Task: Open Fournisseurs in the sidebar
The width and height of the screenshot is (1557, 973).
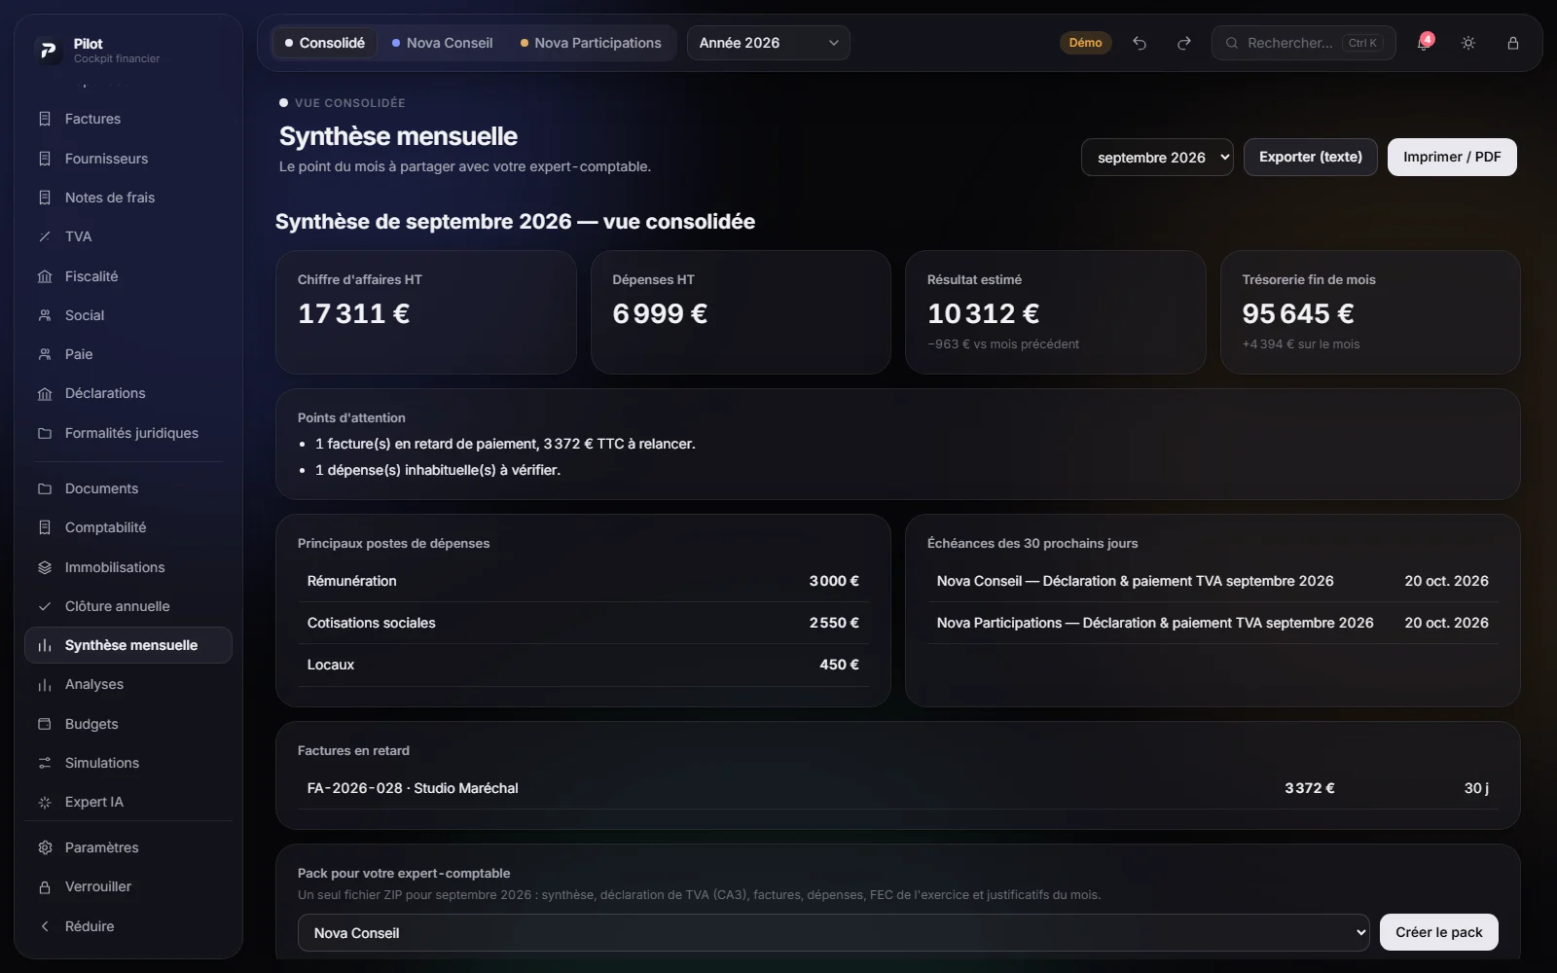Action: (x=127, y=159)
